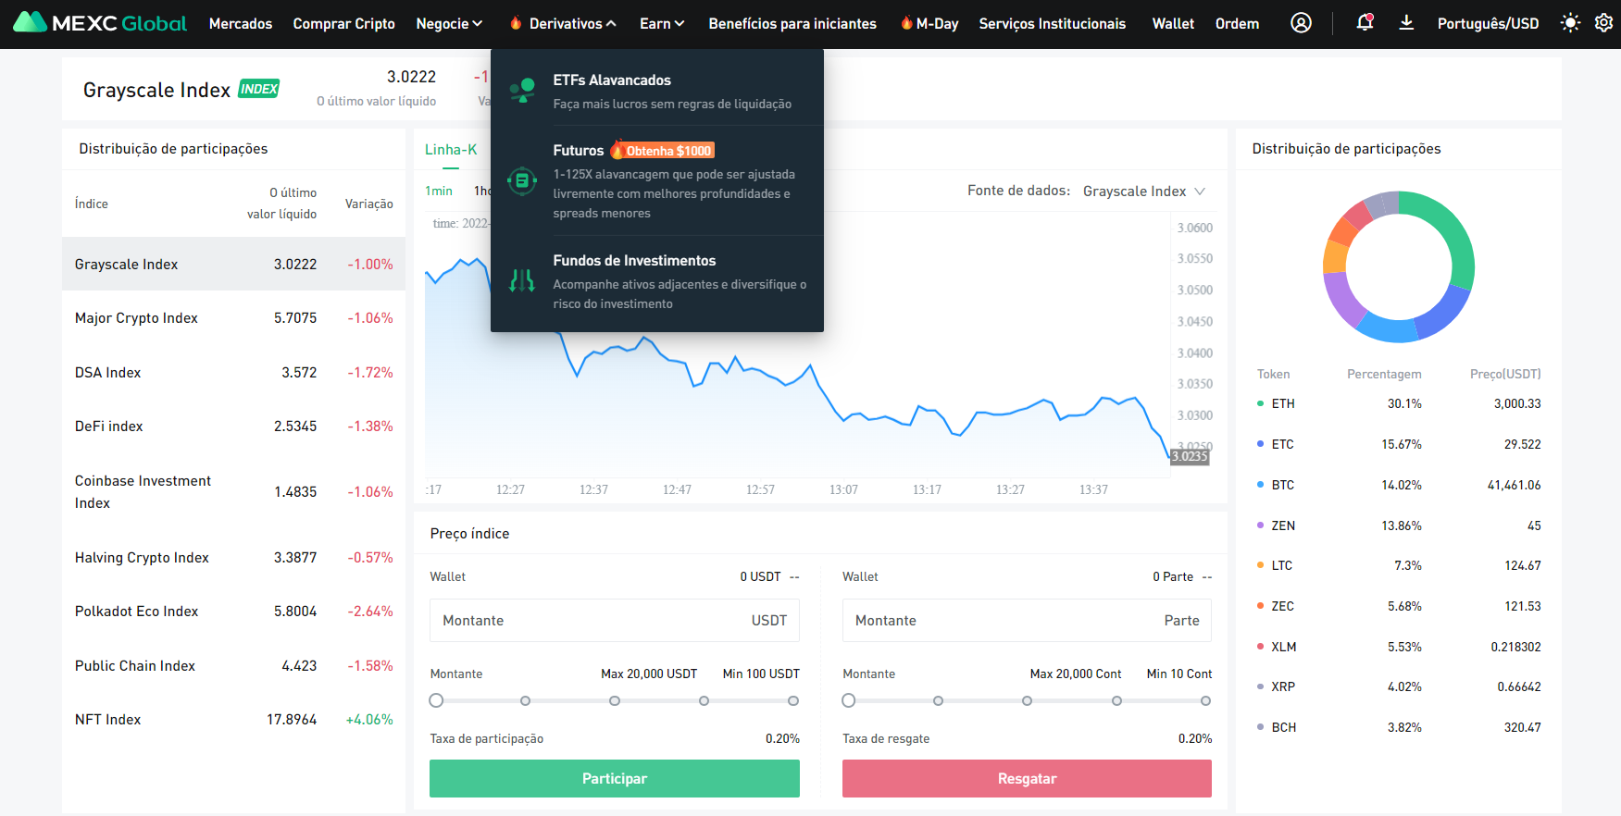The image size is (1621, 816).
Task: Click the Obtenha $1000 badge
Action: (x=663, y=151)
